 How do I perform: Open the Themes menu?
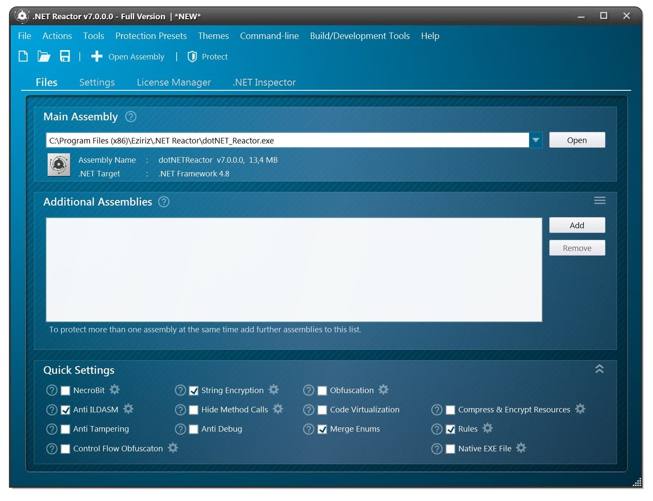click(213, 35)
